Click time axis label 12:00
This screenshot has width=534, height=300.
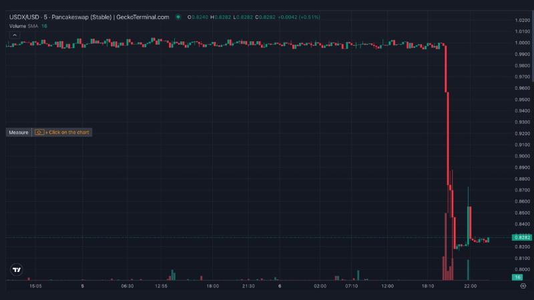388,286
